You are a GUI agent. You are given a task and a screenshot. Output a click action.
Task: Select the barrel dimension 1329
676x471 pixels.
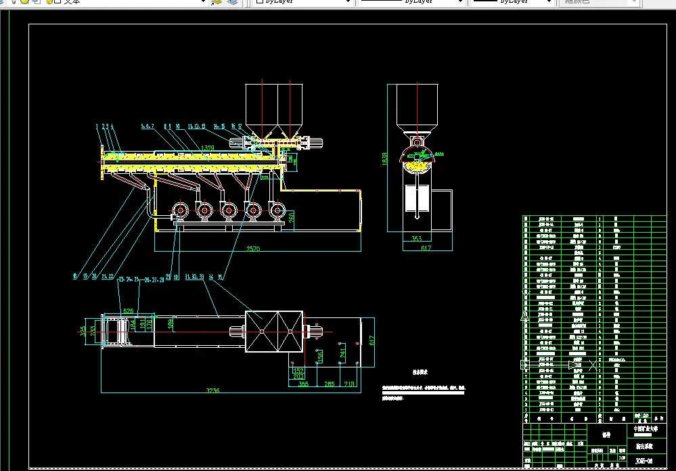pyautogui.click(x=207, y=148)
